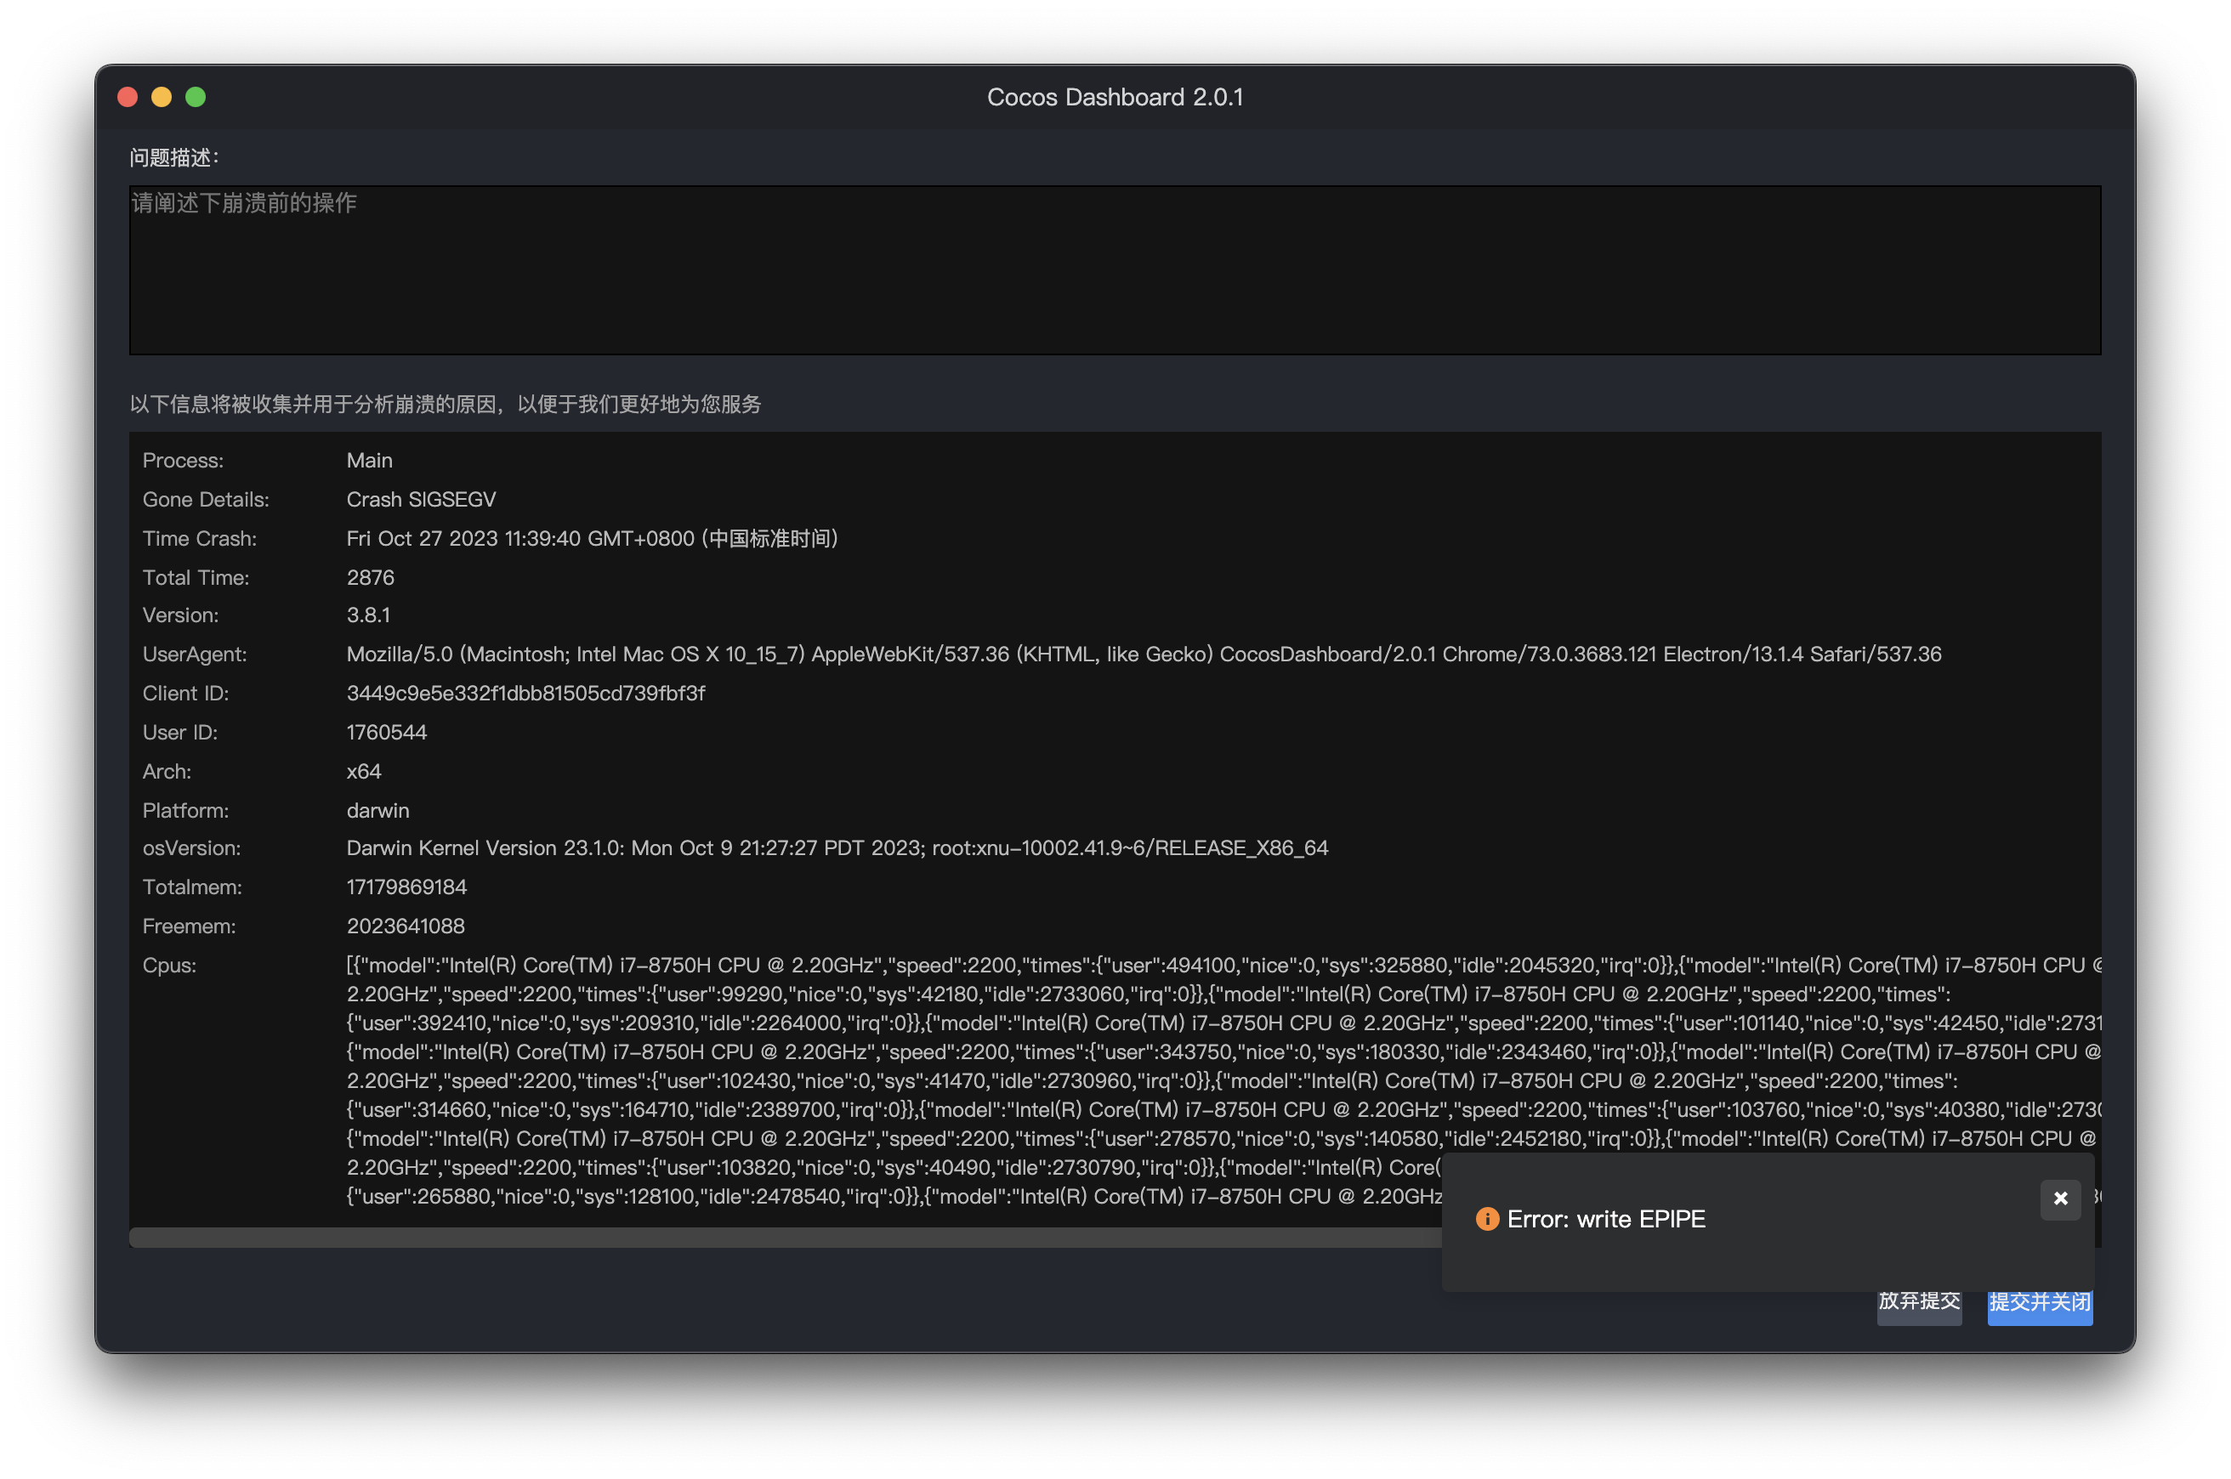Click the Error: write EPIPE message text
2231x1479 pixels.
1605,1219
